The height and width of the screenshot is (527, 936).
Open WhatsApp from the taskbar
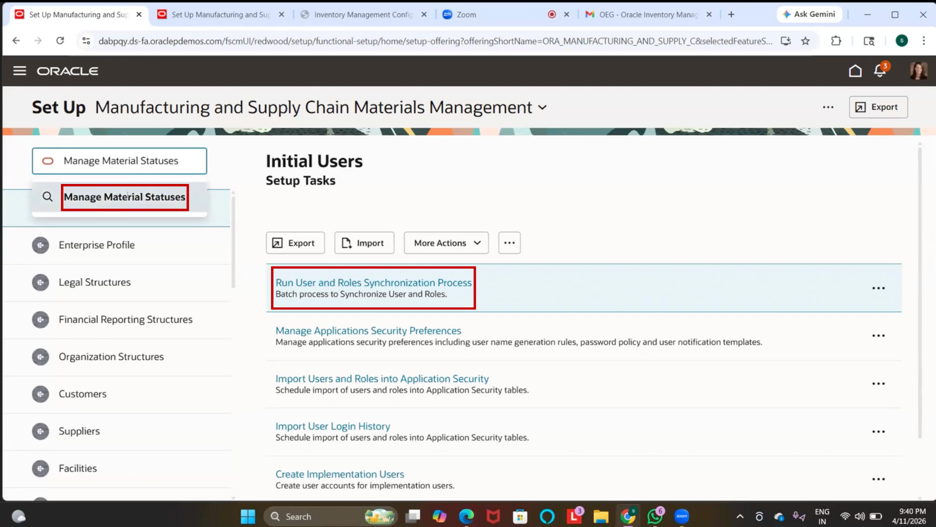pyautogui.click(x=655, y=516)
